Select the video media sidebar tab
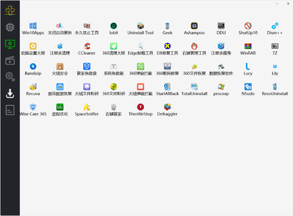 pyautogui.click(x=10, y=60)
